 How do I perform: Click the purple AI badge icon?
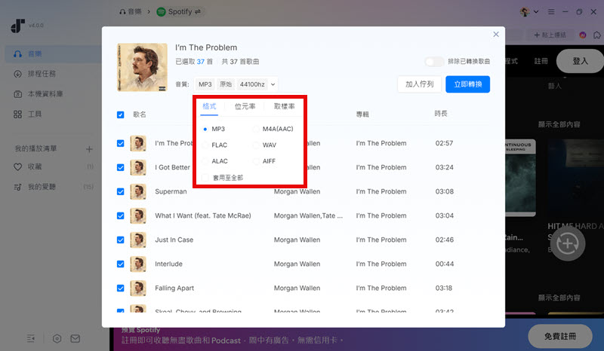[x=583, y=35]
